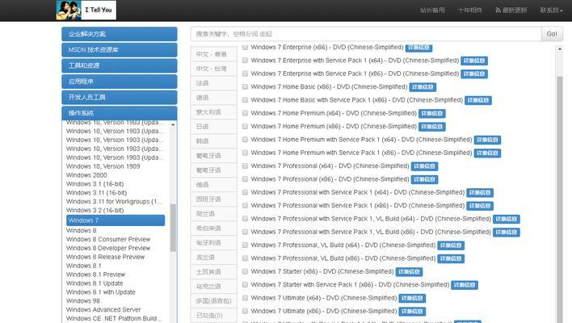Show details for Windows 7 Professional VL Build (x64)
Viewport: 572px width, 323px height.
451,245
